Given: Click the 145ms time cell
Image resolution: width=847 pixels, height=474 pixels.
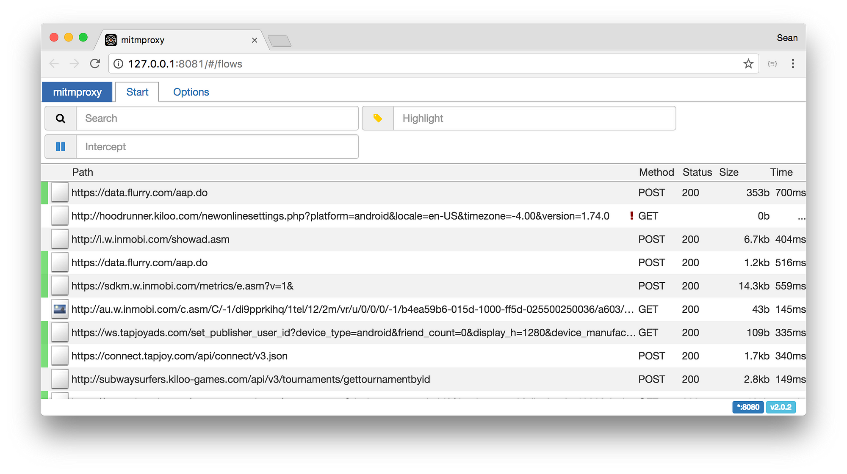Looking at the screenshot, I should [x=790, y=309].
